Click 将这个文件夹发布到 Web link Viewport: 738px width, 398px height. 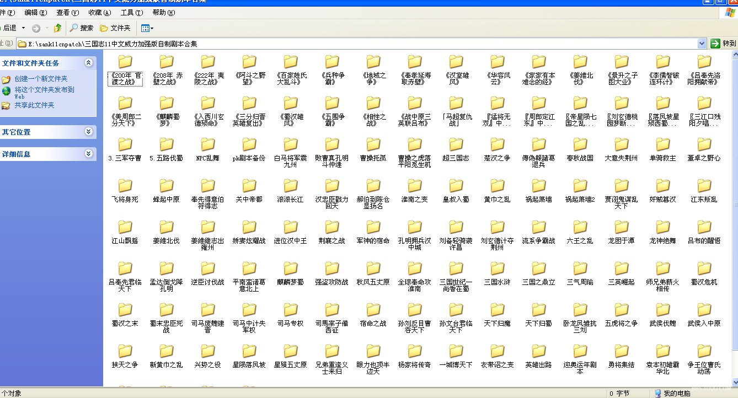tap(44, 92)
